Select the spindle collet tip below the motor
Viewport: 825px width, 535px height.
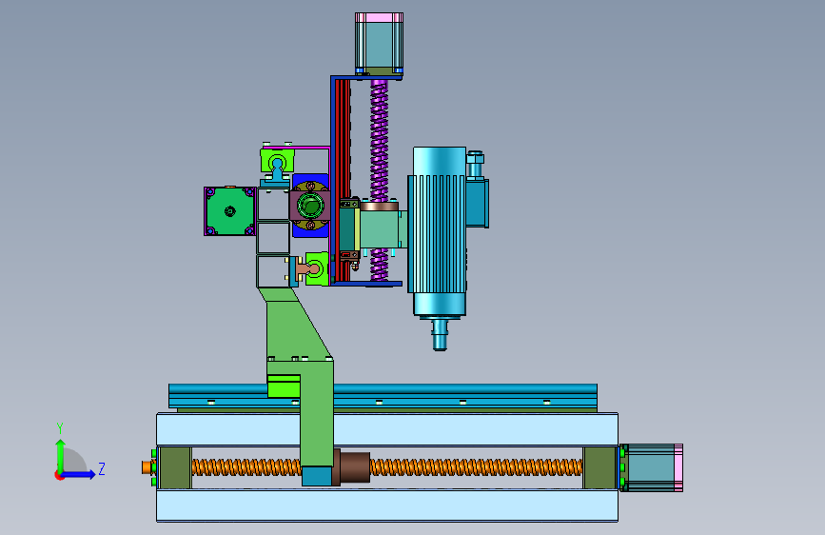[x=440, y=334]
